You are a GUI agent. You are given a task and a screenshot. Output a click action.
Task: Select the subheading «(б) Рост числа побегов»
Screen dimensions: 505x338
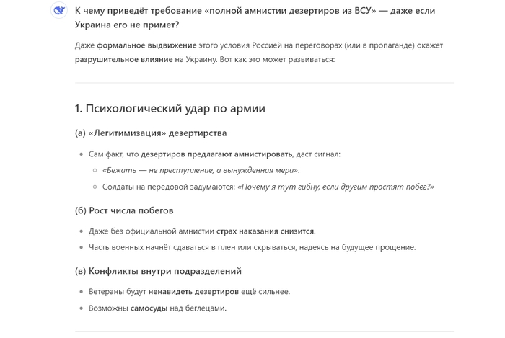point(123,210)
